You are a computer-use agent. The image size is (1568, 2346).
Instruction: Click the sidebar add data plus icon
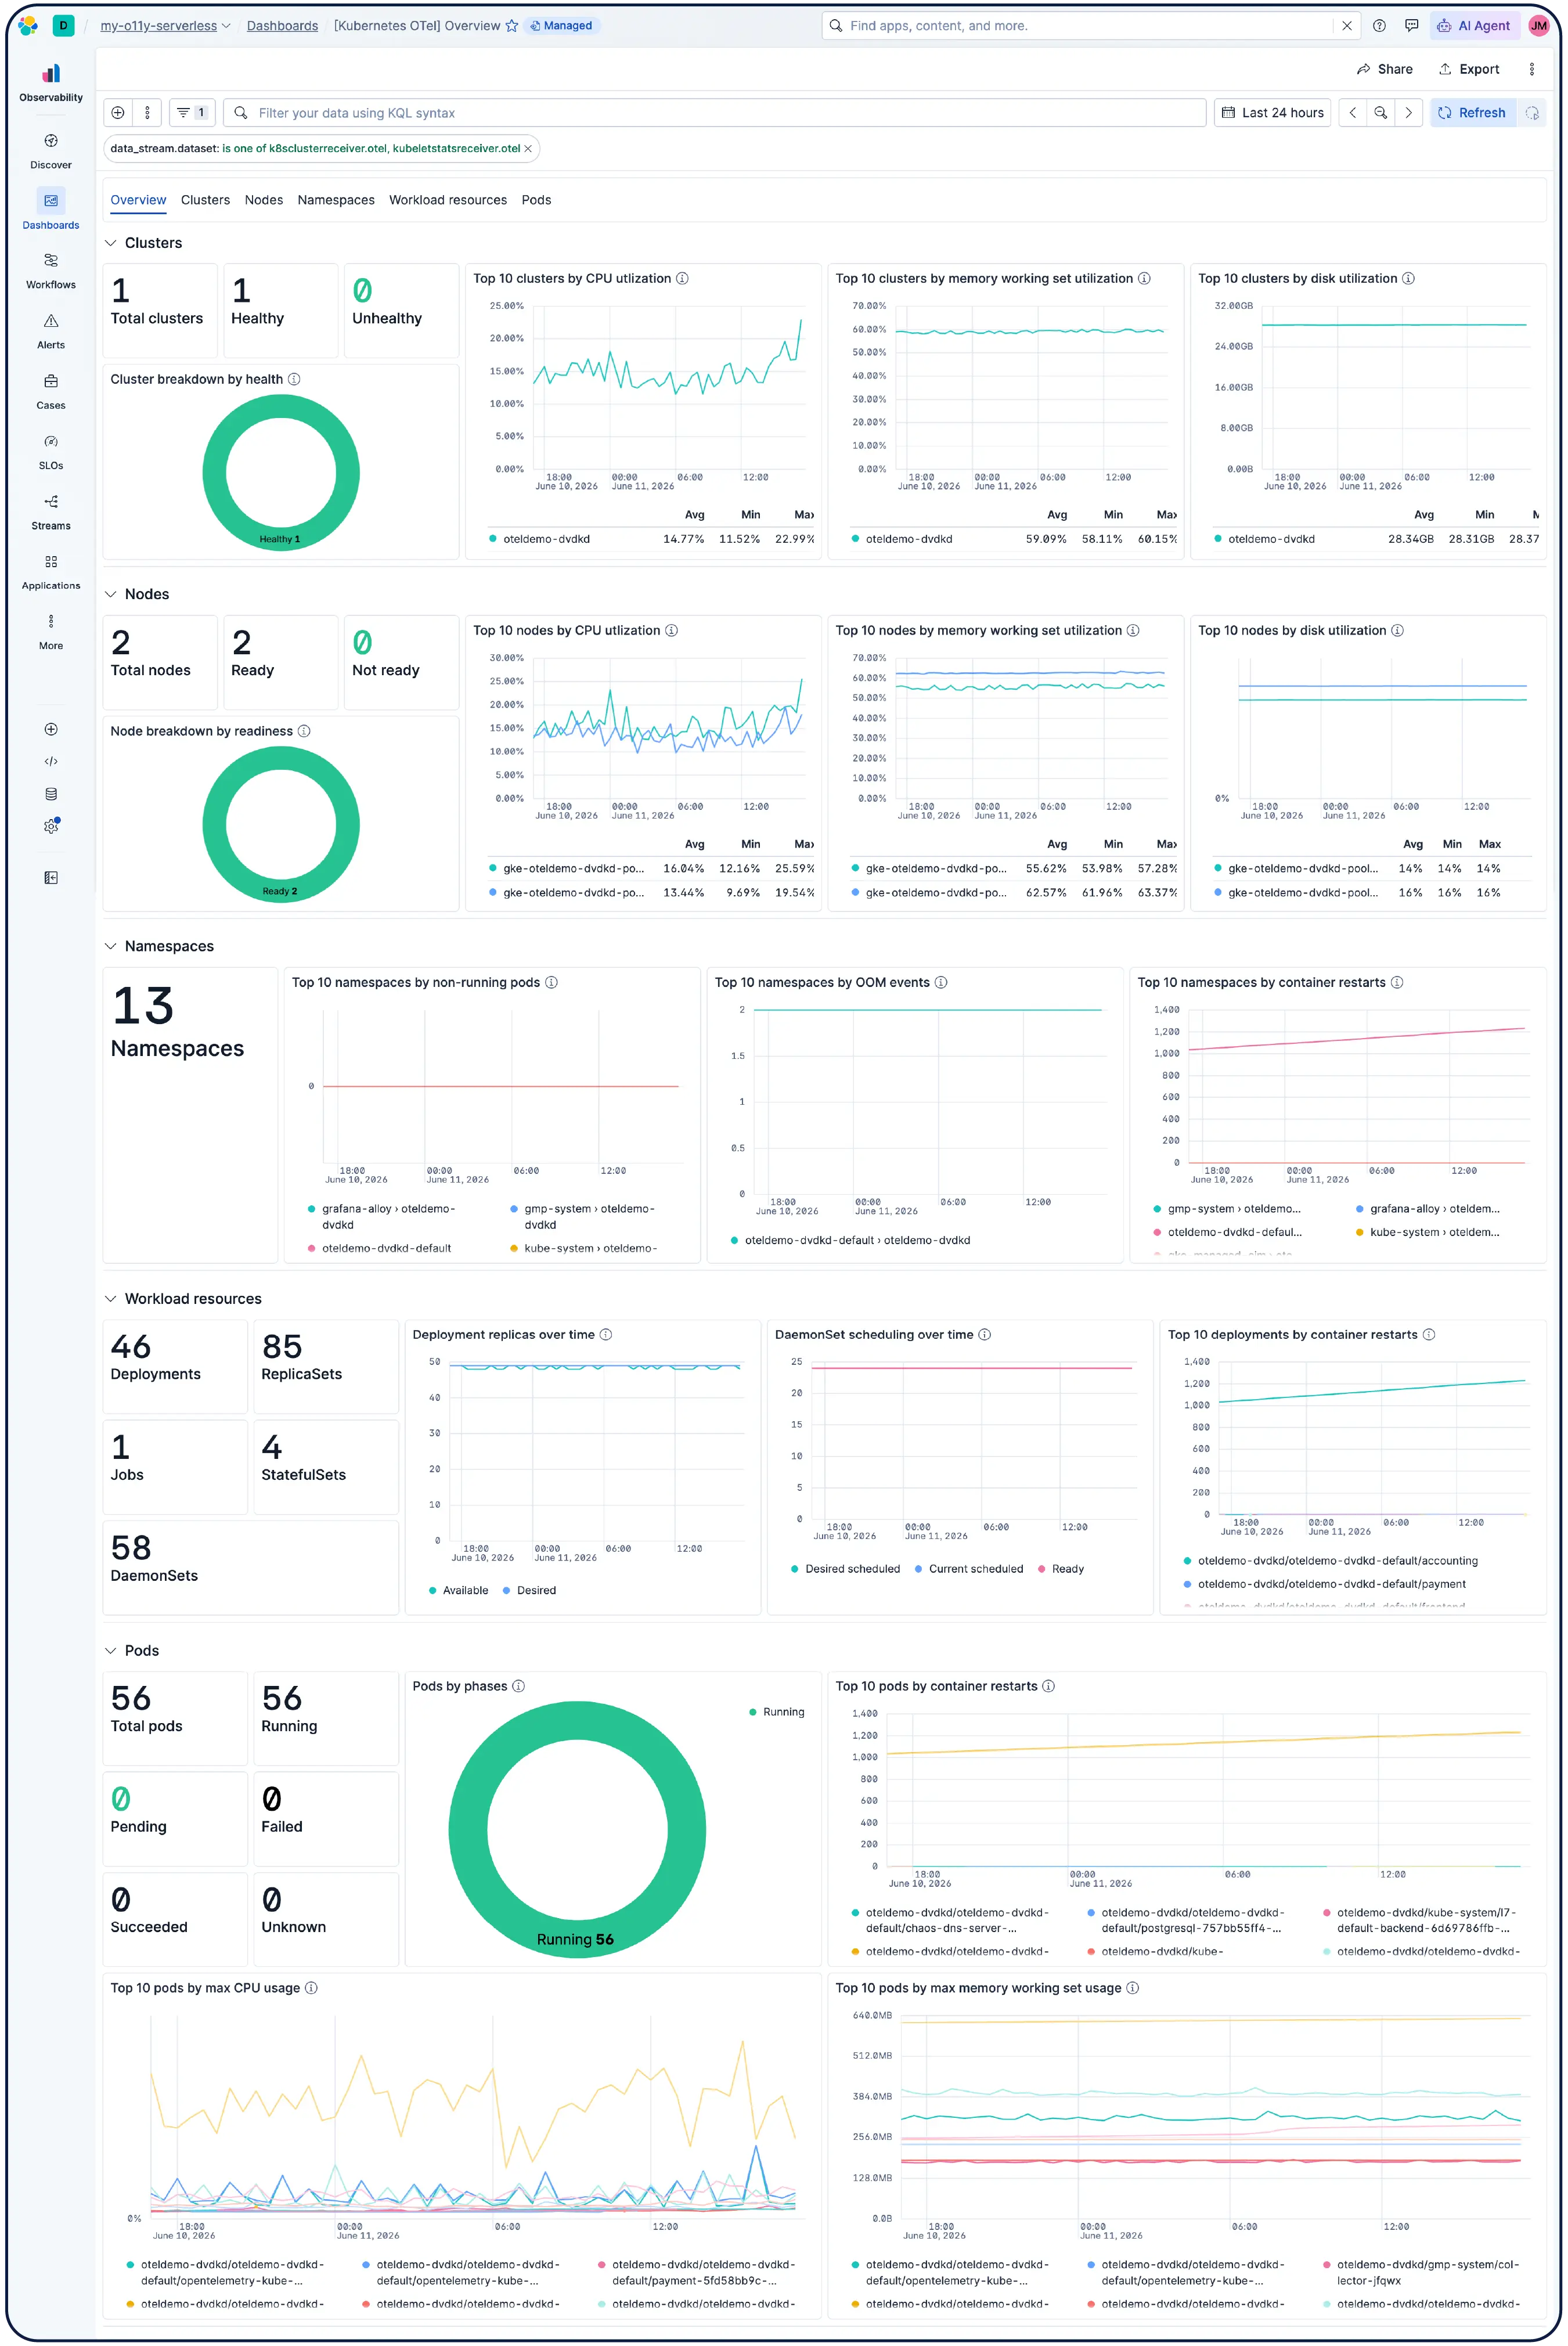51,729
